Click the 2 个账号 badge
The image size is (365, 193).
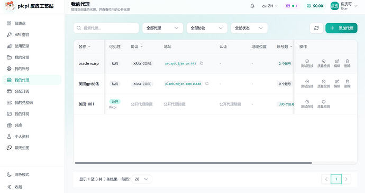coord(285,63)
